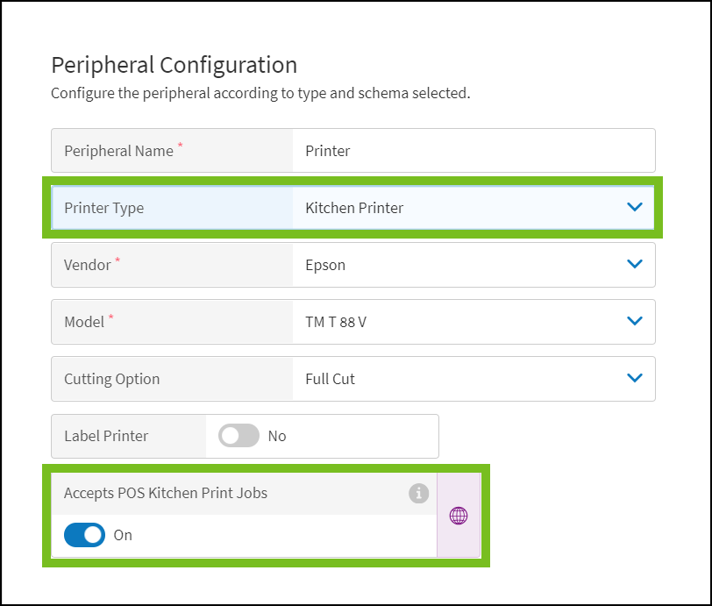Toggle the Label Printer switch
712x606 pixels.
click(x=239, y=436)
